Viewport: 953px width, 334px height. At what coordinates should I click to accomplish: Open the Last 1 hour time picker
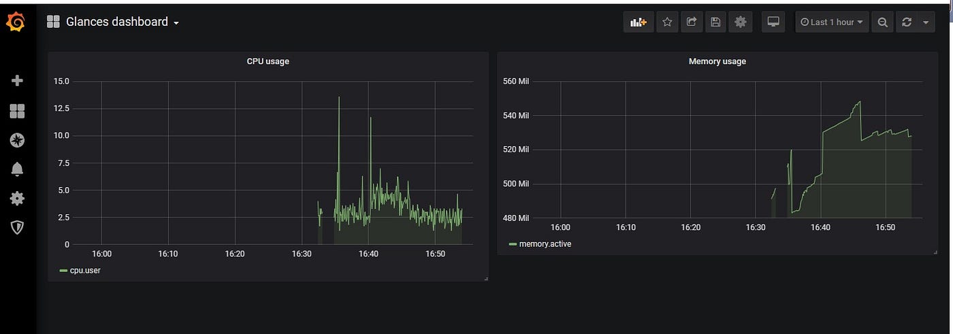[832, 22]
